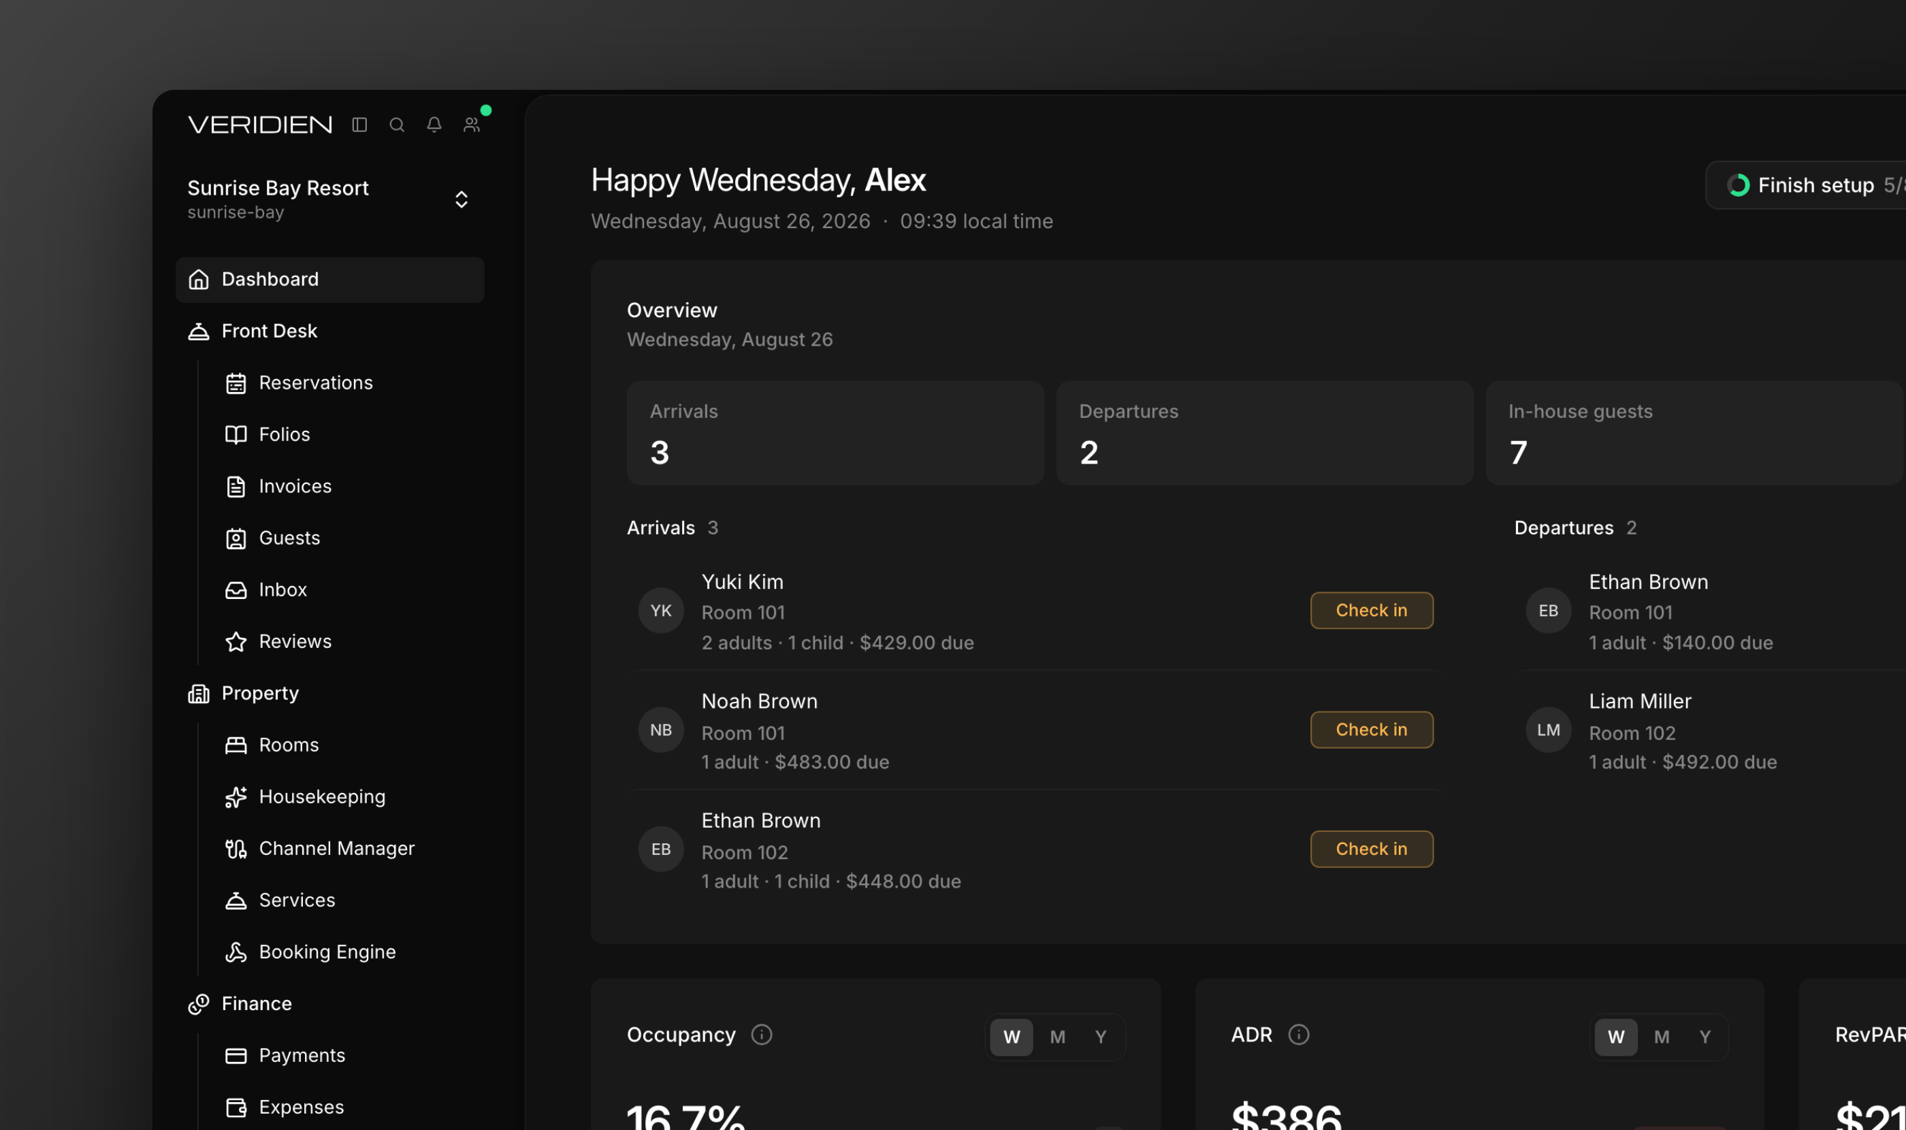Click the LM avatar
This screenshot has height=1130, width=1906.
pos(1548,730)
